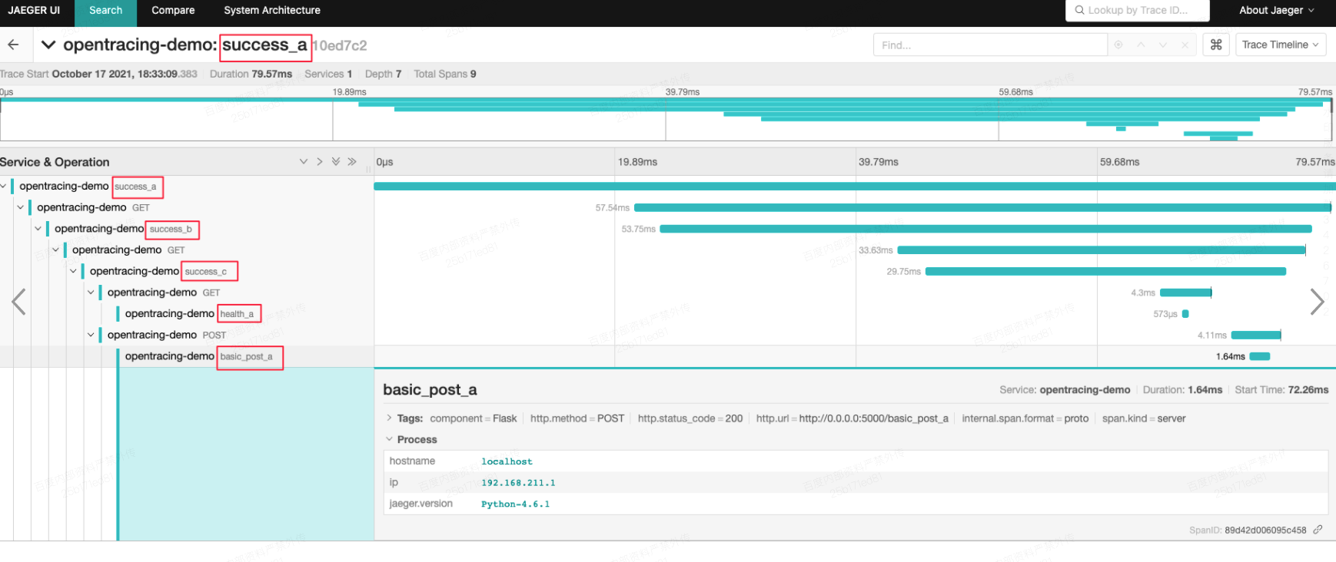Viewport: 1336px width, 562px height.
Task: Click the 33.63ms span bar
Action: coord(1101,250)
